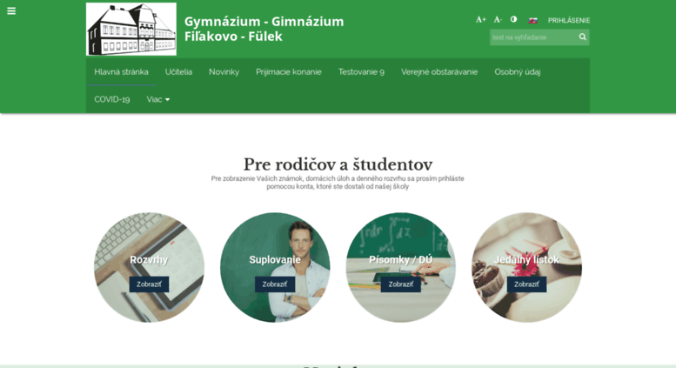Show Písomky / DÚ with Zobraziť button
Viewport: 676px width, 368px height.
400,284
